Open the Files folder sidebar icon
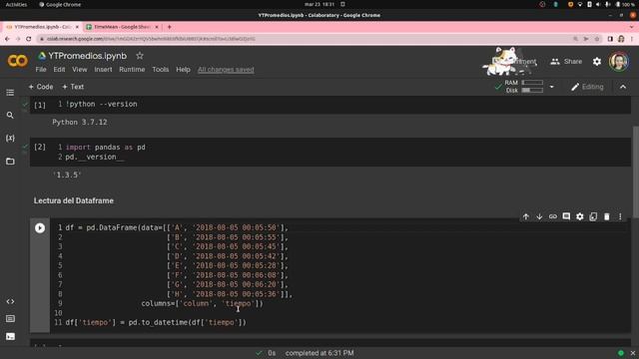The height and width of the screenshot is (359, 639). tap(10, 162)
